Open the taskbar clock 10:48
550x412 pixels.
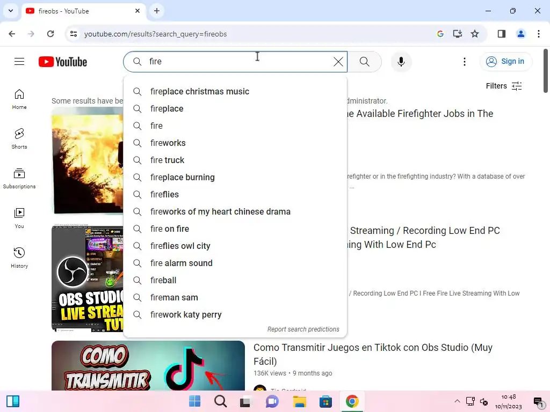[x=508, y=401]
